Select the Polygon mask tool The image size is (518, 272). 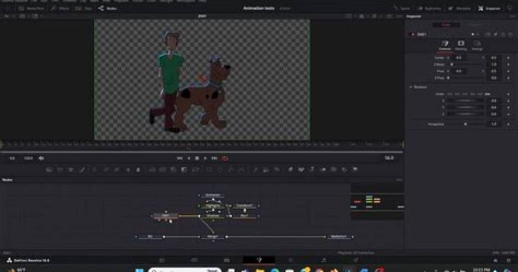(231, 169)
